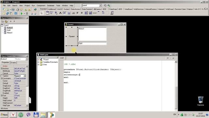Open the Project menu
This screenshot has height=118, width=209.
27,6
